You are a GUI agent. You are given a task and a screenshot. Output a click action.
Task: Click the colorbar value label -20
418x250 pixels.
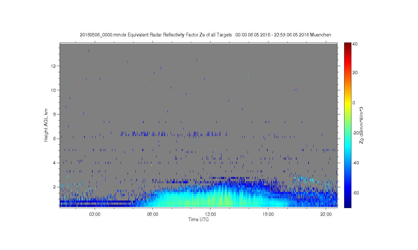click(356, 133)
